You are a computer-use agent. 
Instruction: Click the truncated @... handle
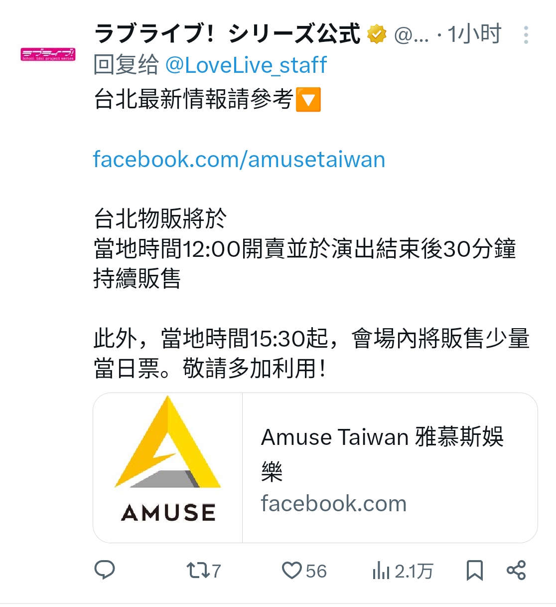pyautogui.click(x=411, y=35)
